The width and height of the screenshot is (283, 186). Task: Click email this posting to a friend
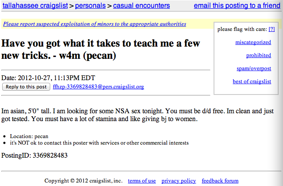pos(237,6)
